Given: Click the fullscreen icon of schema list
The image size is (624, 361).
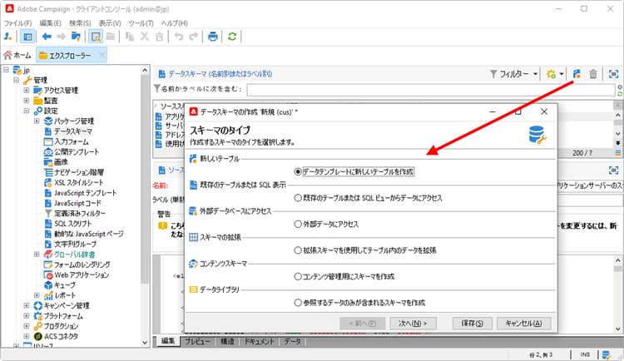Looking at the screenshot, I should pyautogui.click(x=613, y=74).
